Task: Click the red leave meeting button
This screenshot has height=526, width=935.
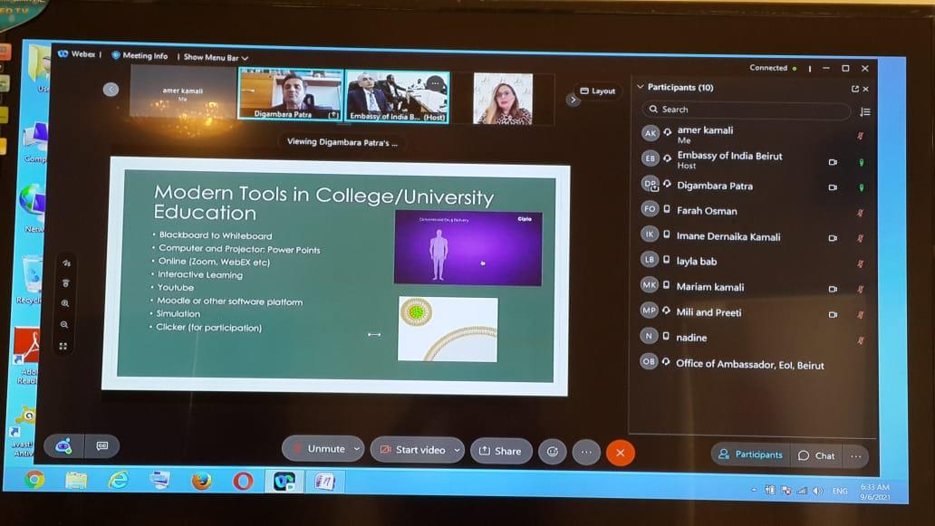Action: (x=621, y=451)
